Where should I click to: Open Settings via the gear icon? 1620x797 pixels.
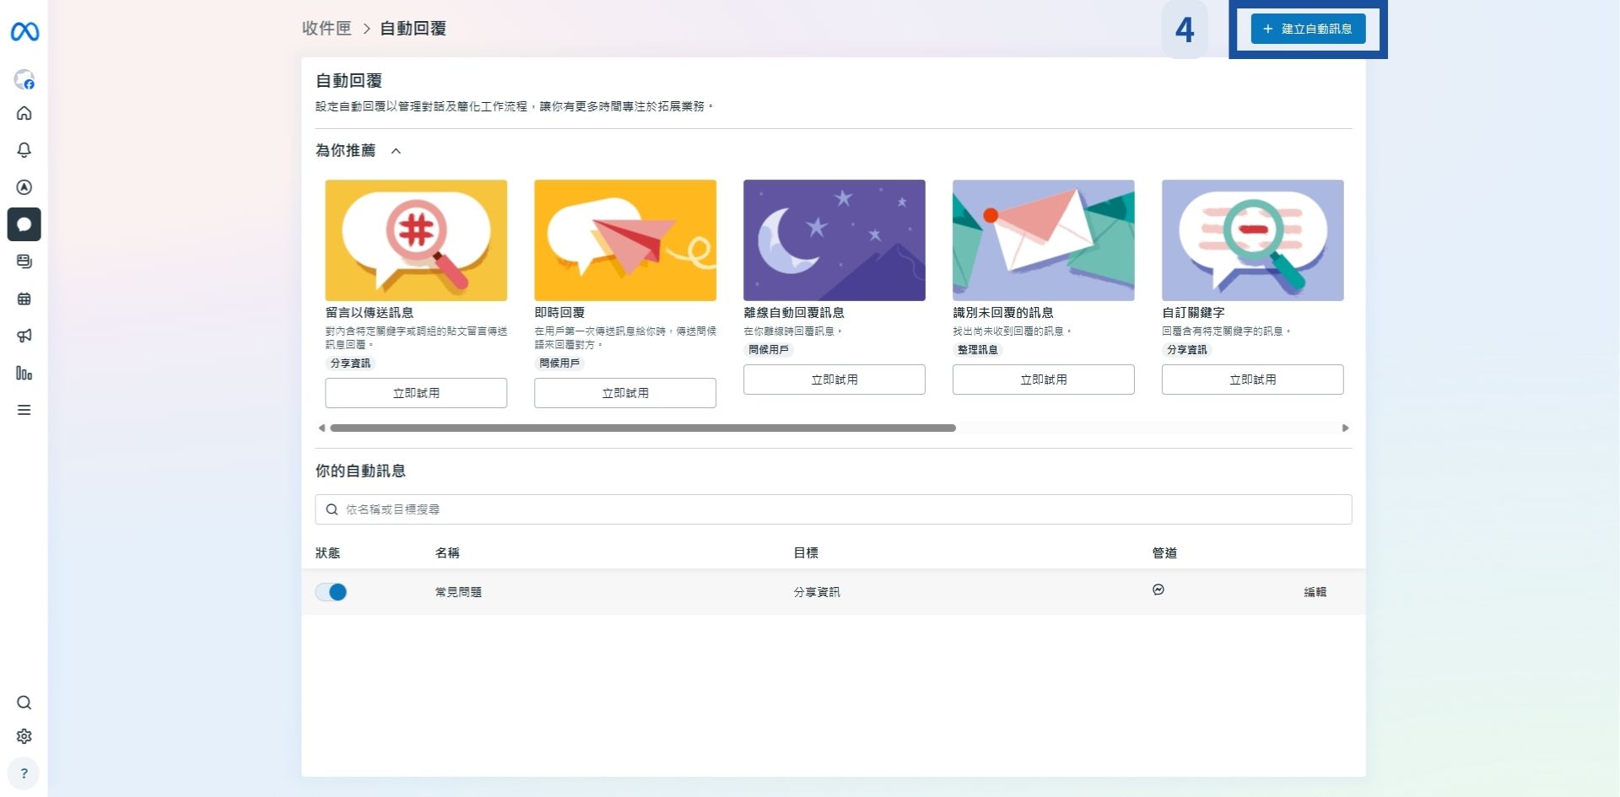[x=24, y=735]
